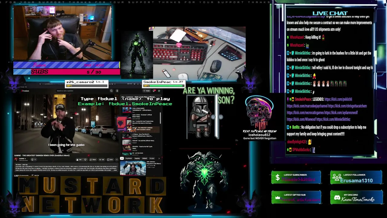
Task: Show more filter chips with the right arrow
Action: click(x=159, y=158)
